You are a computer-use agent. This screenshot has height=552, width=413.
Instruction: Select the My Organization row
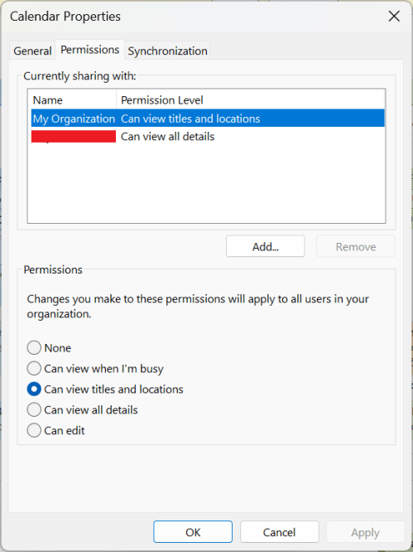tap(208, 119)
